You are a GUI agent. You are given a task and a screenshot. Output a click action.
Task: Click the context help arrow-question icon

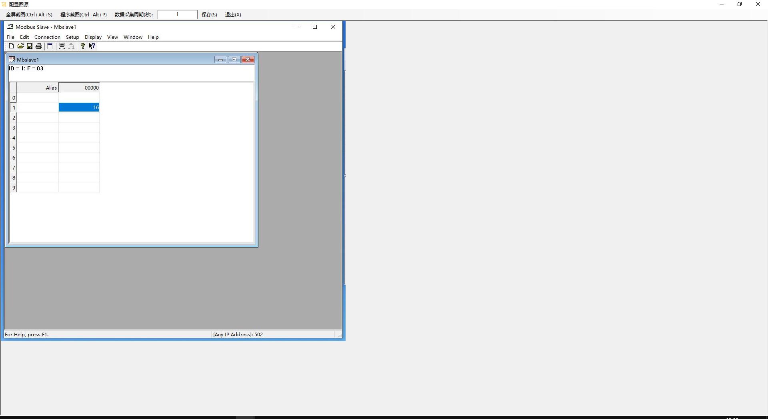(92, 46)
